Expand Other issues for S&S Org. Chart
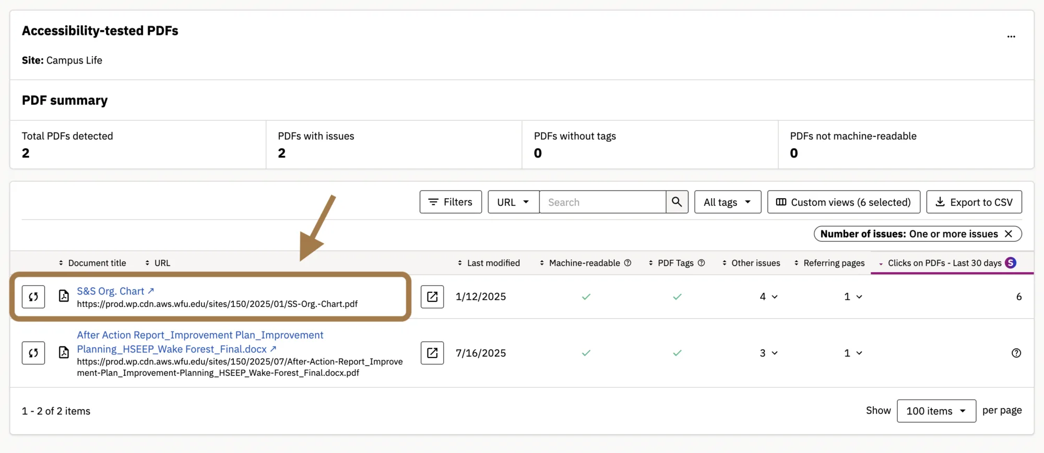The width and height of the screenshot is (1044, 453). coord(769,297)
